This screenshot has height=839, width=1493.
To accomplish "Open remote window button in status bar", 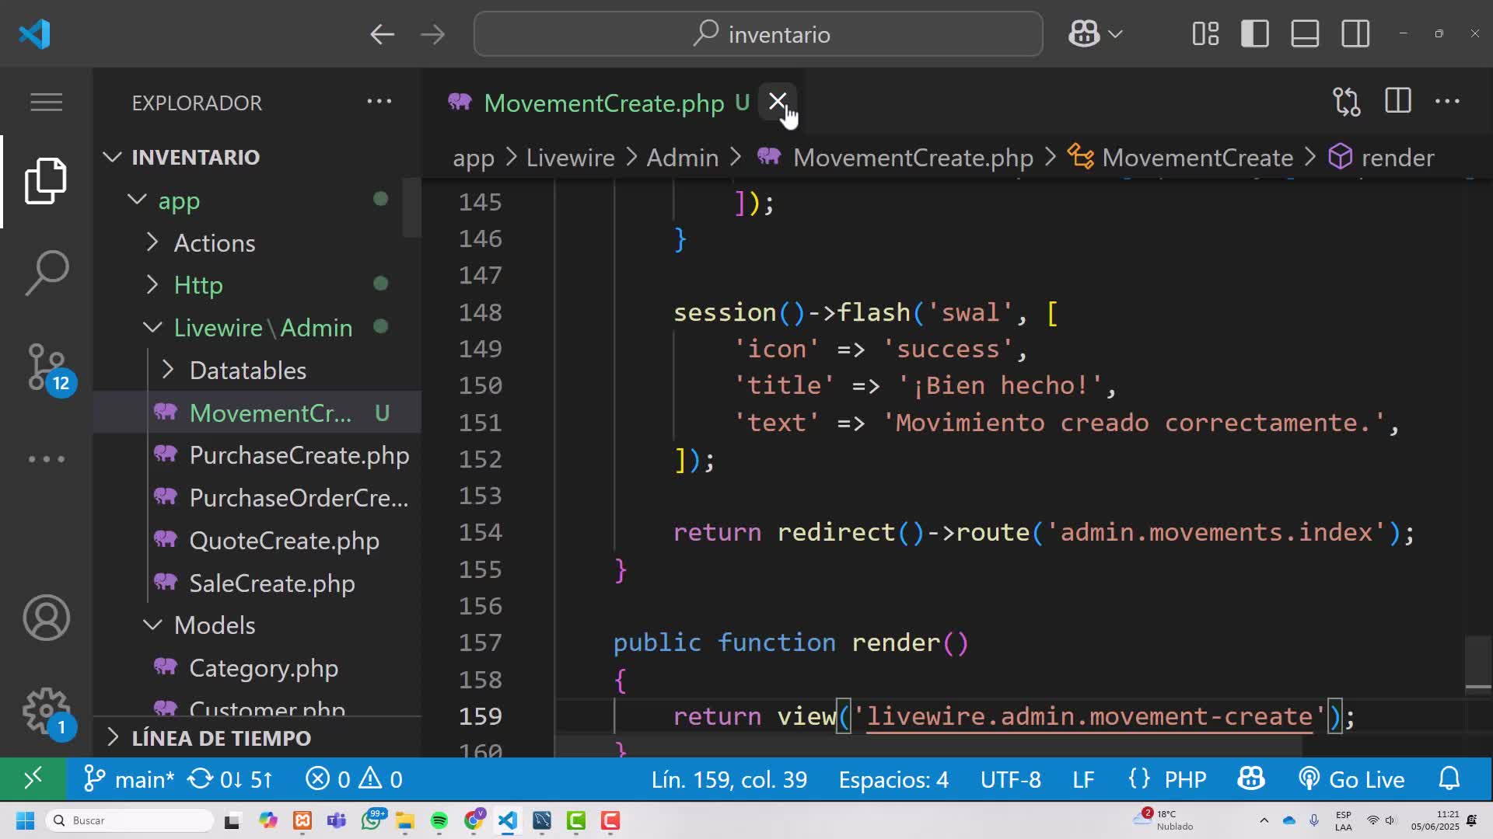I will click(x=33, y=778).
